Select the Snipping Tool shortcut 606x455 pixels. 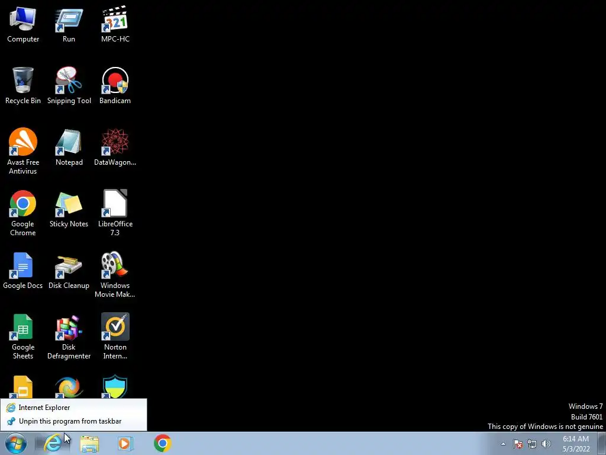tap(69, 85)
